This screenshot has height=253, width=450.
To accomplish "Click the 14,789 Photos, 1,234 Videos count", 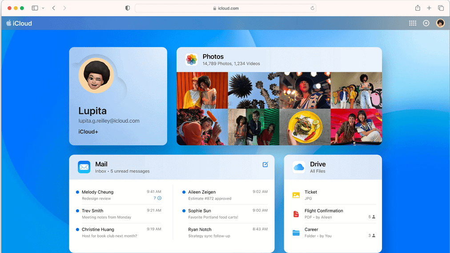I will 231,64.
